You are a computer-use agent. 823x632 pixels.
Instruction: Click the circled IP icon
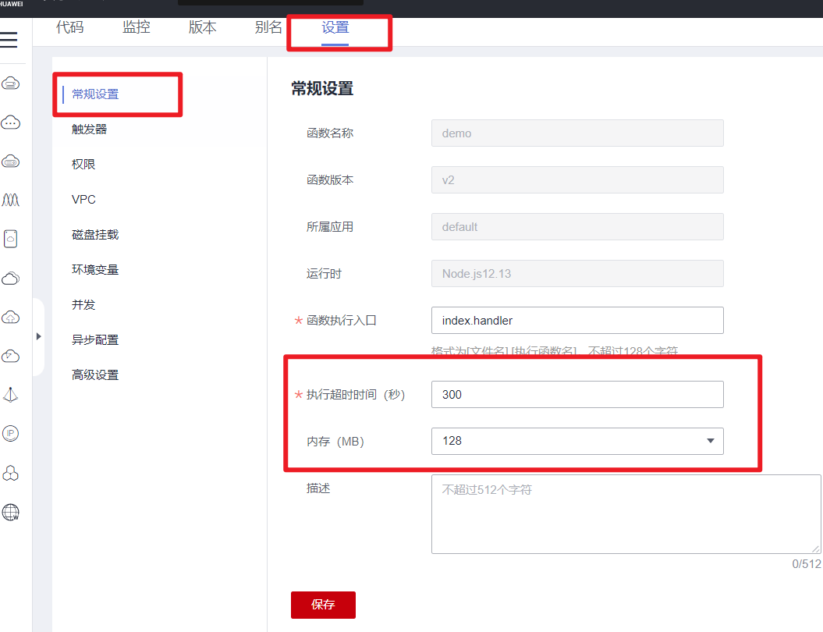click(10, 434)
